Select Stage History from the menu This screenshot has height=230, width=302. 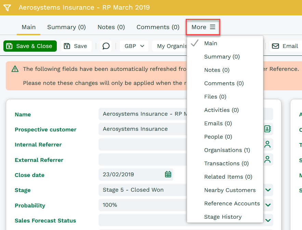point(223,217)
